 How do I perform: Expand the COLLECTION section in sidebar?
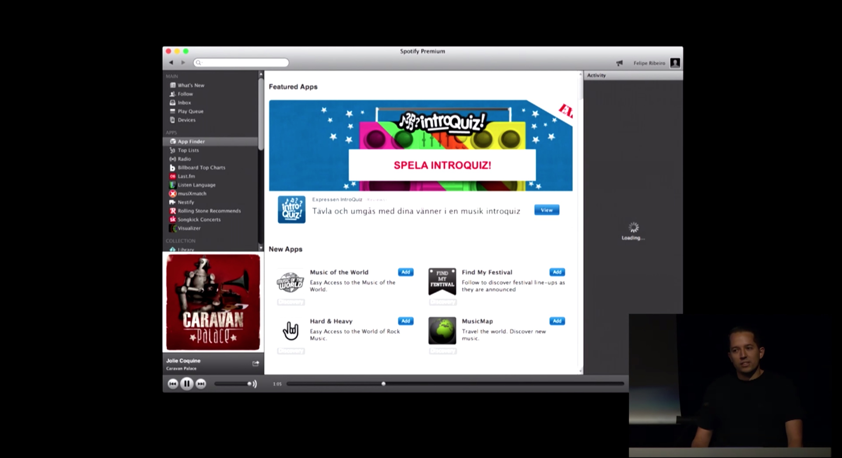click(180, 241)
